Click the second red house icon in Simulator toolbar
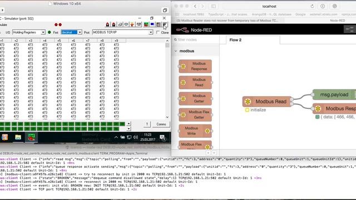356x200 pixels. tap(113, 24)
